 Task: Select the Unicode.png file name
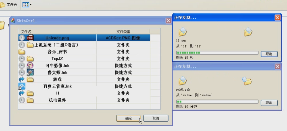(57, 38)
